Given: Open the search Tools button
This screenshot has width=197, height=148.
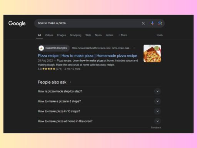Looking at the screenshot, I should tap(159, 35).
